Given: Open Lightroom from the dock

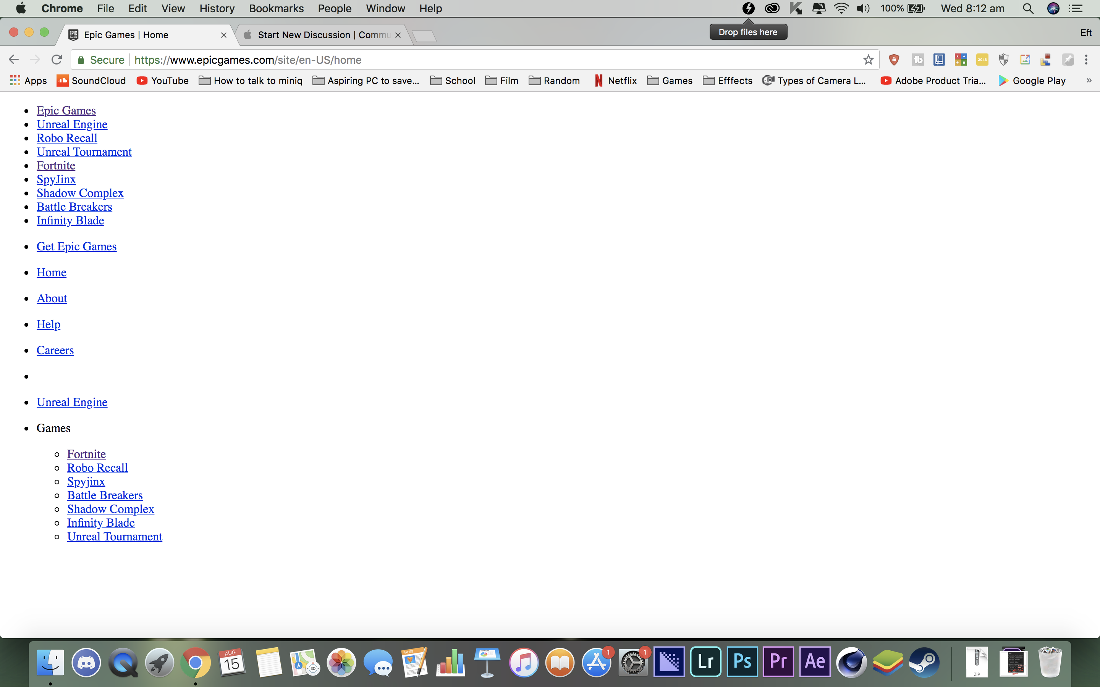Looking at the screenshot, I should point(706,661).
